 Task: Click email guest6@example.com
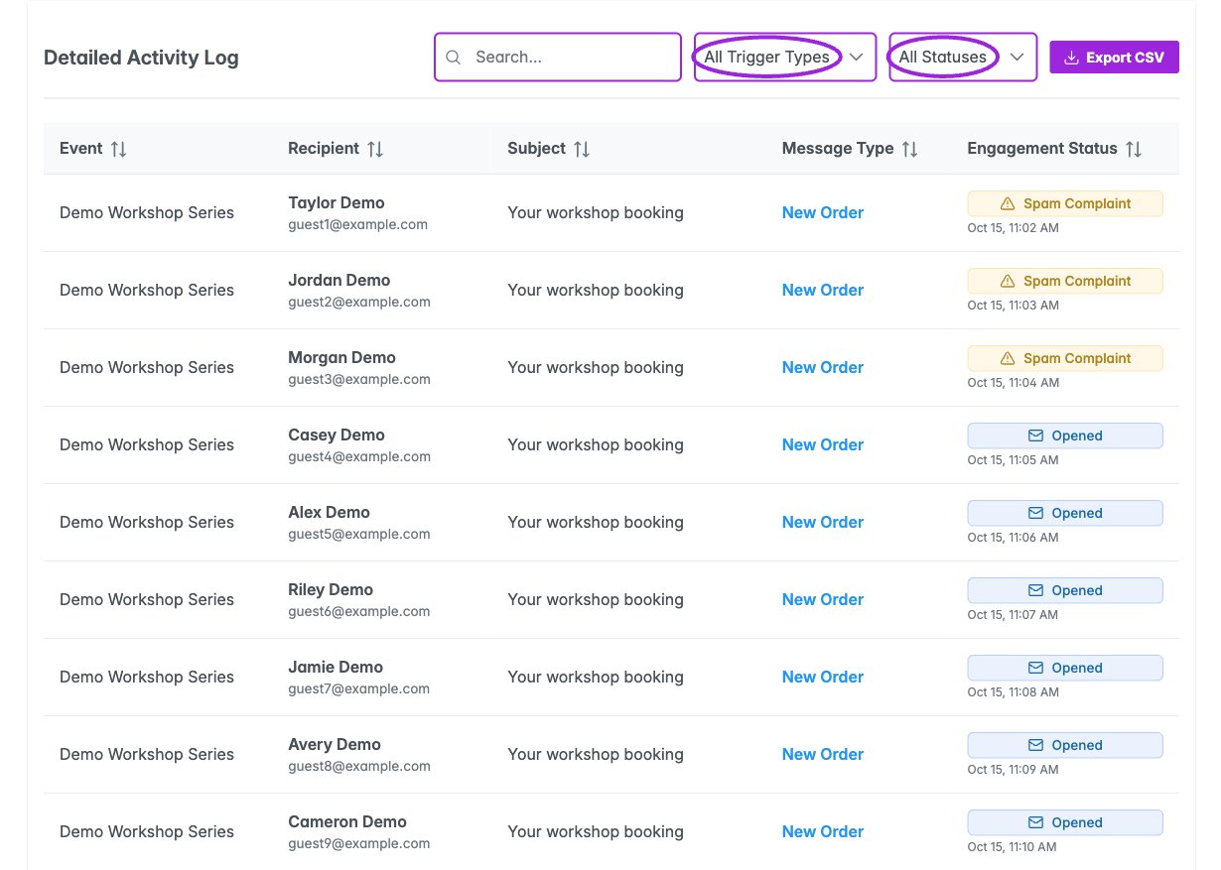tap(359, 612)
